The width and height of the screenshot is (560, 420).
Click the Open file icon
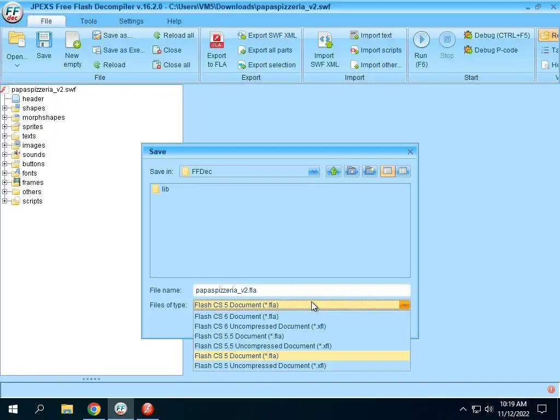click(x=17, y=39)
